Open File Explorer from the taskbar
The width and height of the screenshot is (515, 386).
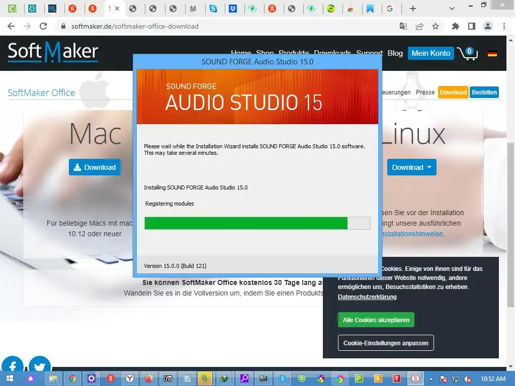pos(53,379)
